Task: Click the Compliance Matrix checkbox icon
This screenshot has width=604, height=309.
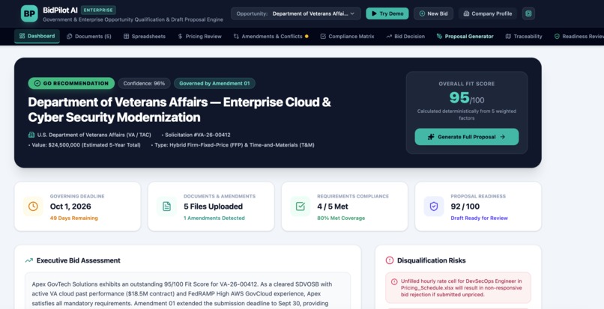Action: coord(323,36)
